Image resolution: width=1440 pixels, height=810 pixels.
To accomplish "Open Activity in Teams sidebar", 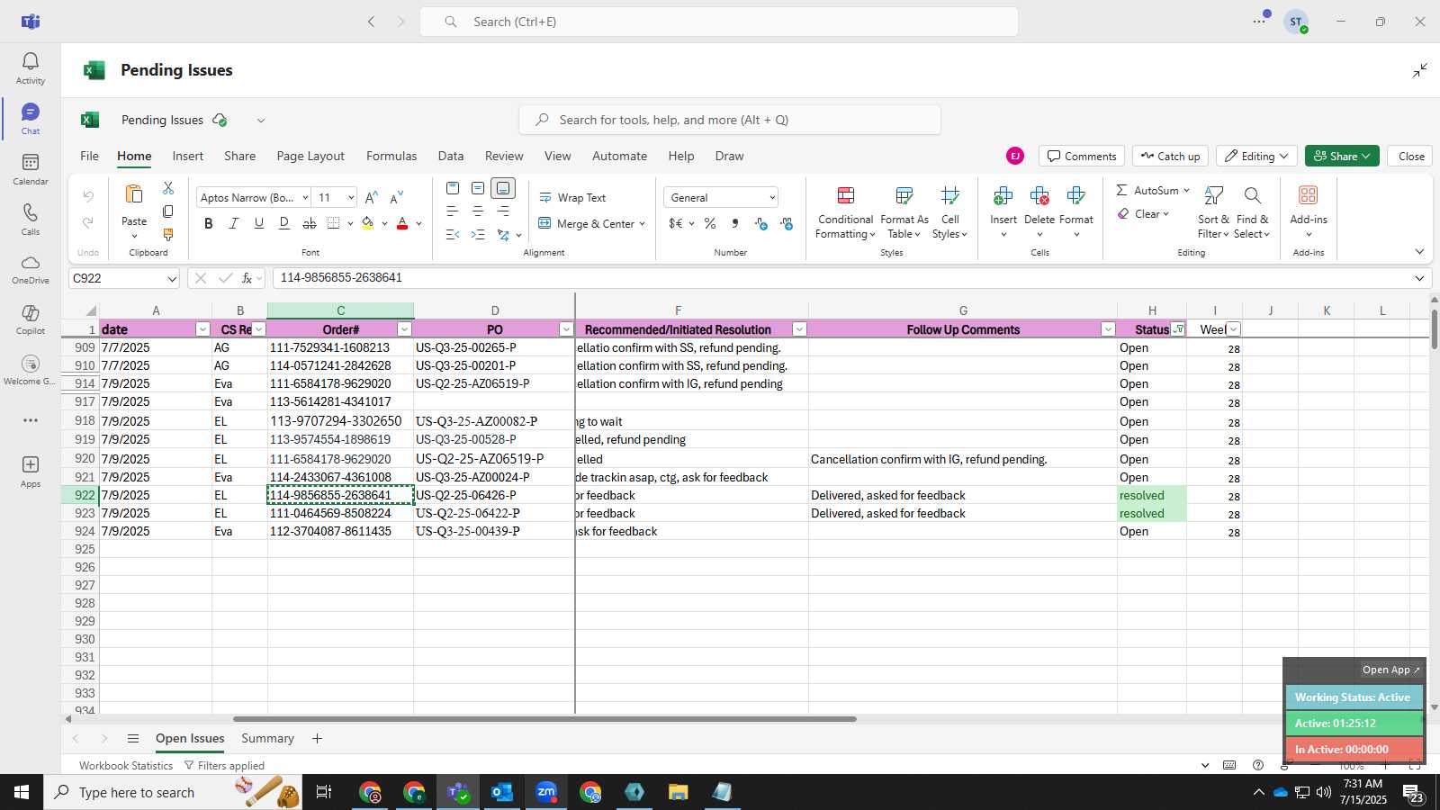I will (30, 68).
